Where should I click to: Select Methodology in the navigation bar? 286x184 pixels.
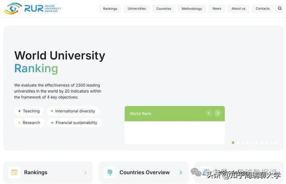pos(192,9)
